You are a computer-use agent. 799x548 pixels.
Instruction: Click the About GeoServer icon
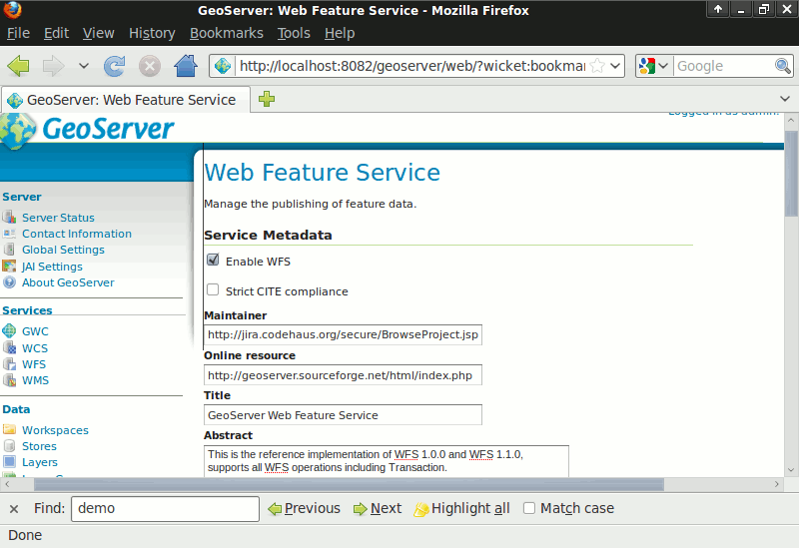point(9,282)
